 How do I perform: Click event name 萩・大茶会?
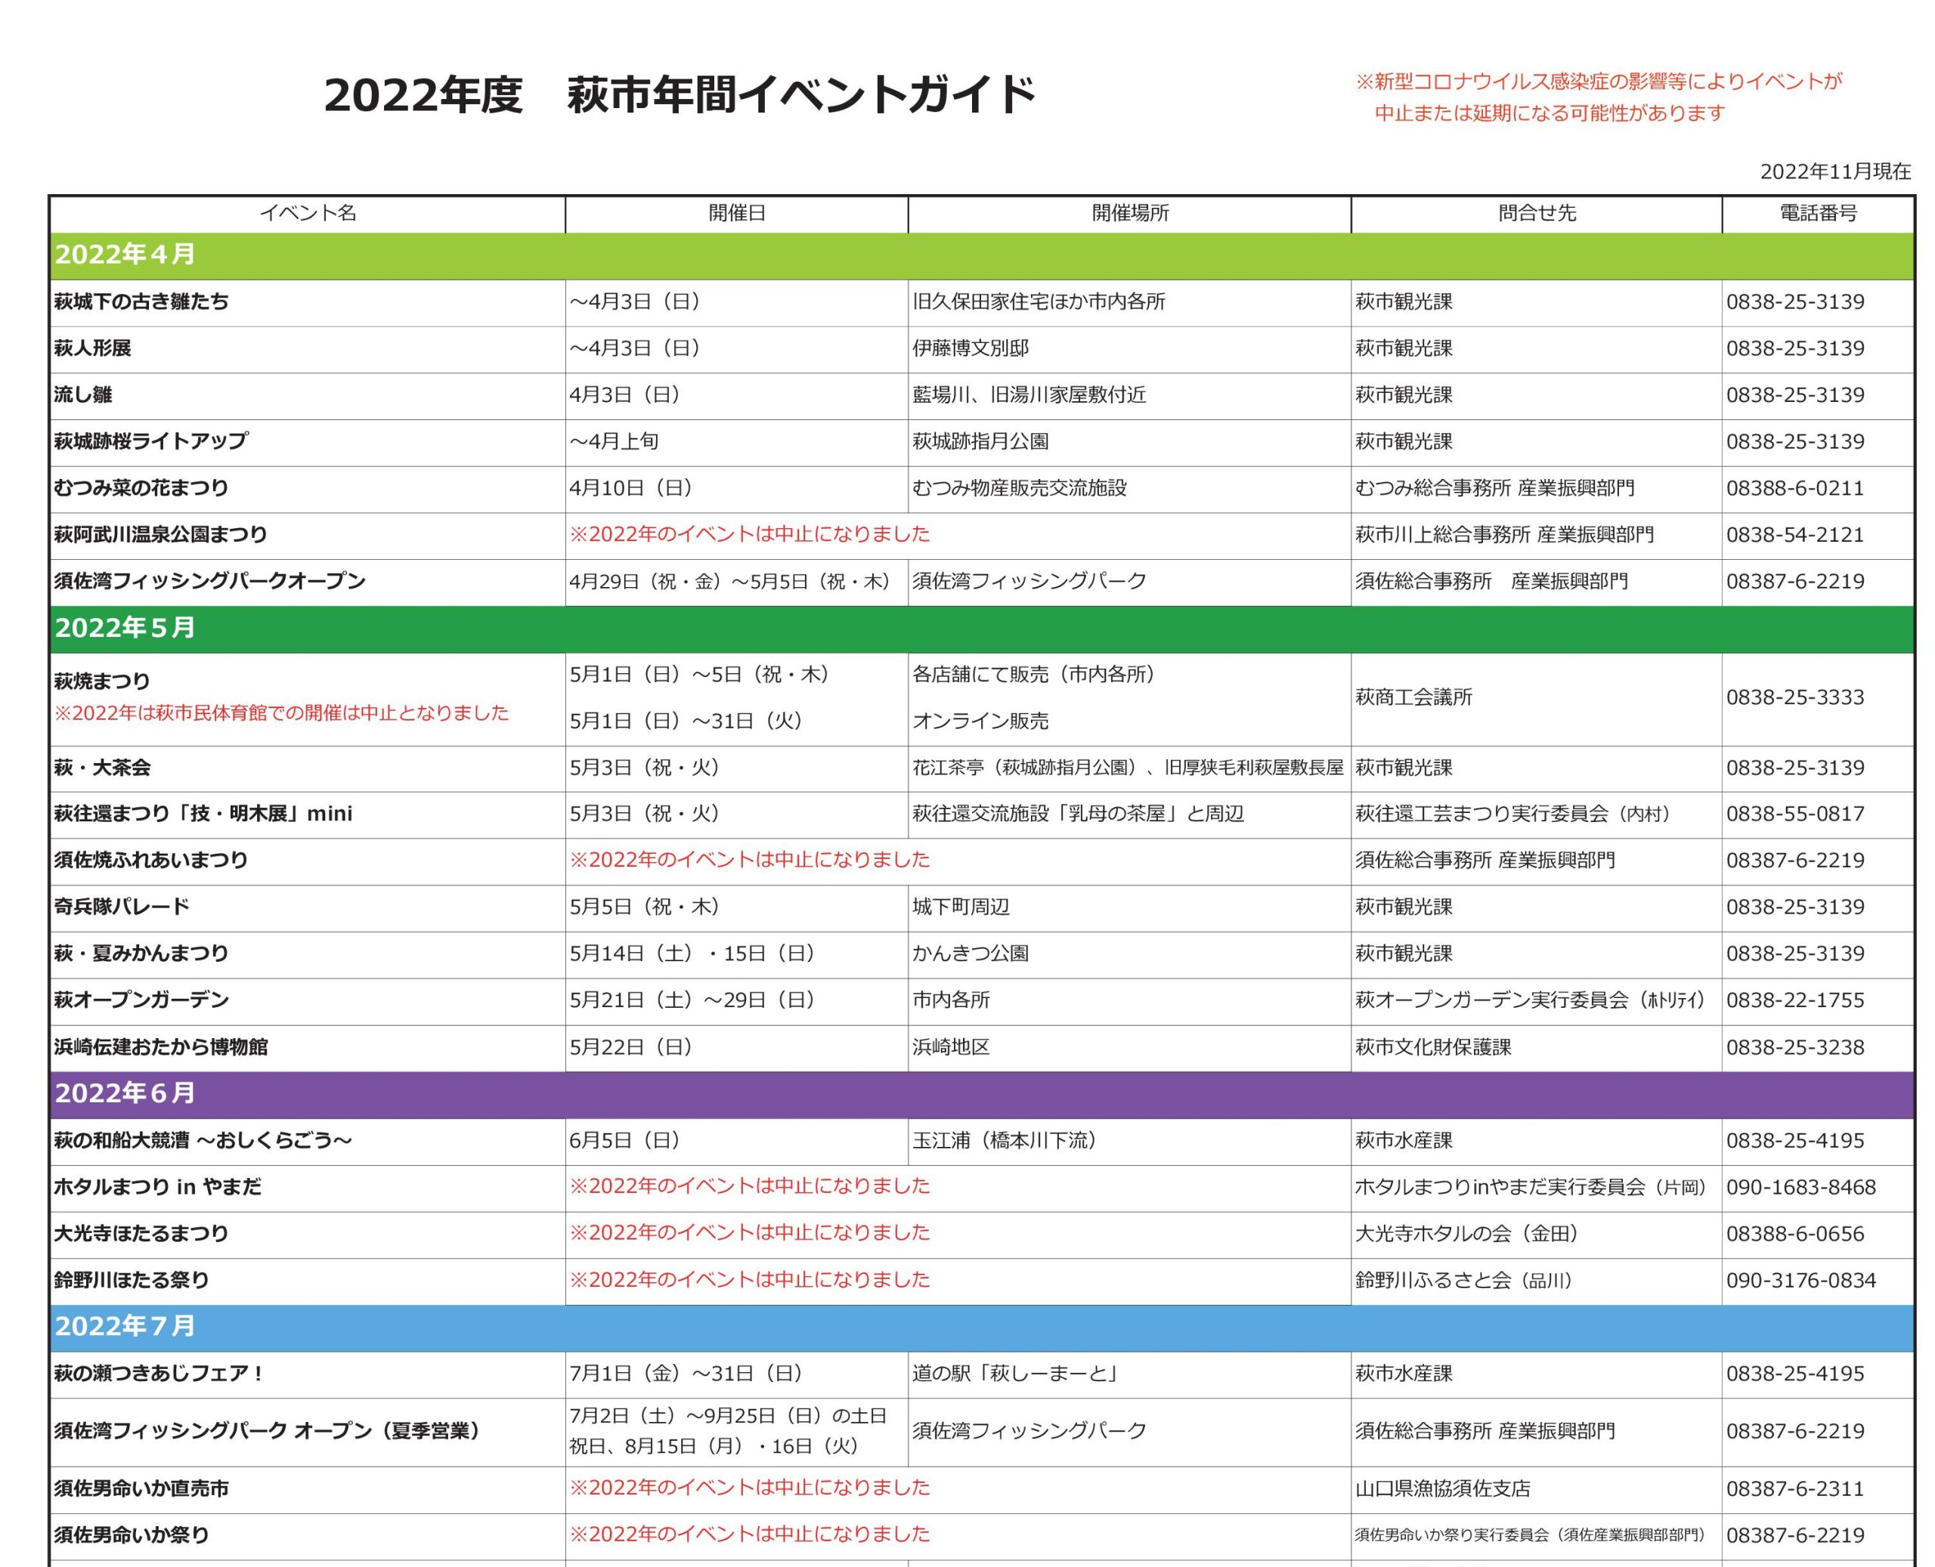point(102,768)
